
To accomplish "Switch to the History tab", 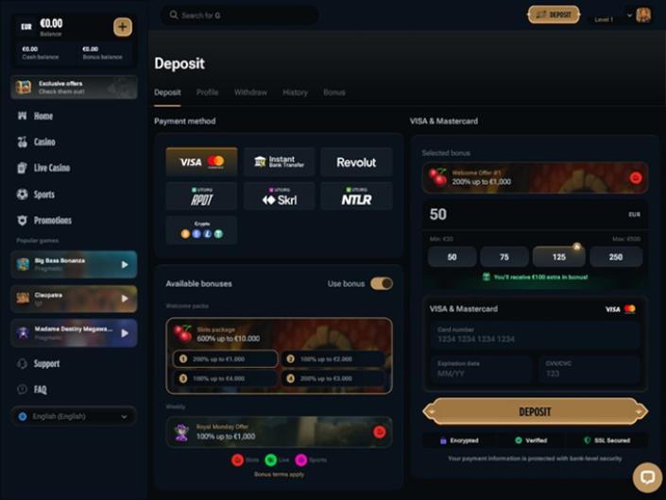I will pos(295,92).
